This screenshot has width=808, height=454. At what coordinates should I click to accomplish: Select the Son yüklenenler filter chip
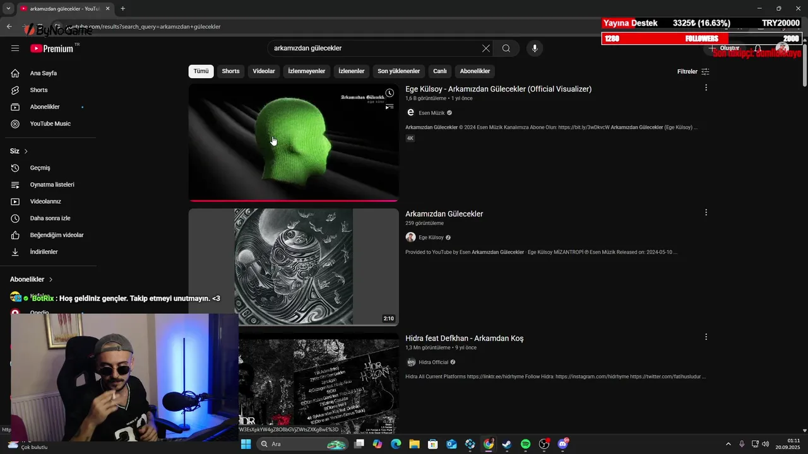pyautogui.click(x=398, y=71)
